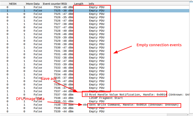Sort packets by the NESN column header

coord(17,4)
